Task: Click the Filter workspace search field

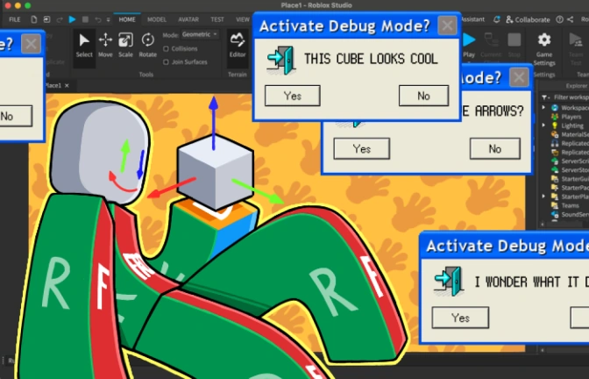Action: [x=571, y=97]
